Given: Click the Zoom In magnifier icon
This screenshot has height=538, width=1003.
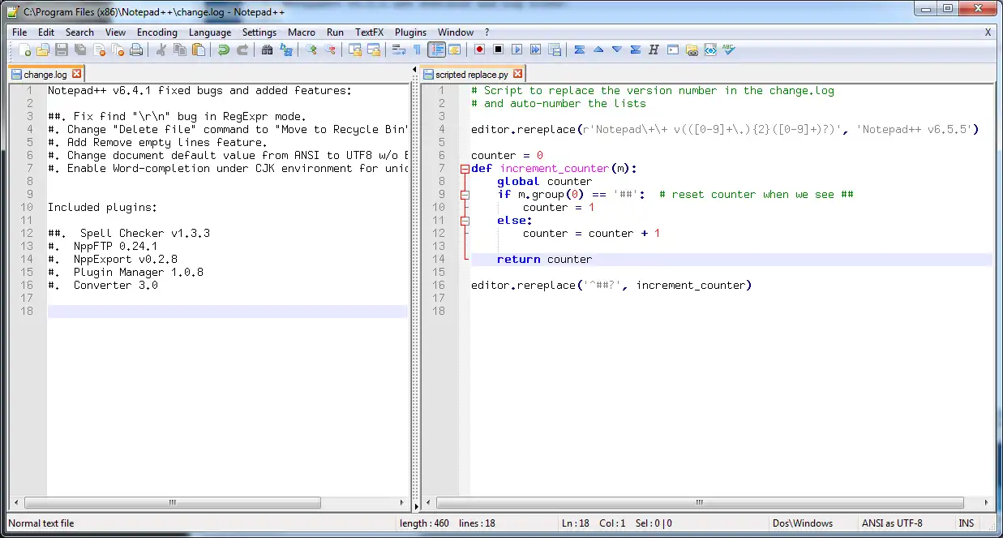Looking at the screenshot, I should point(311,50).
